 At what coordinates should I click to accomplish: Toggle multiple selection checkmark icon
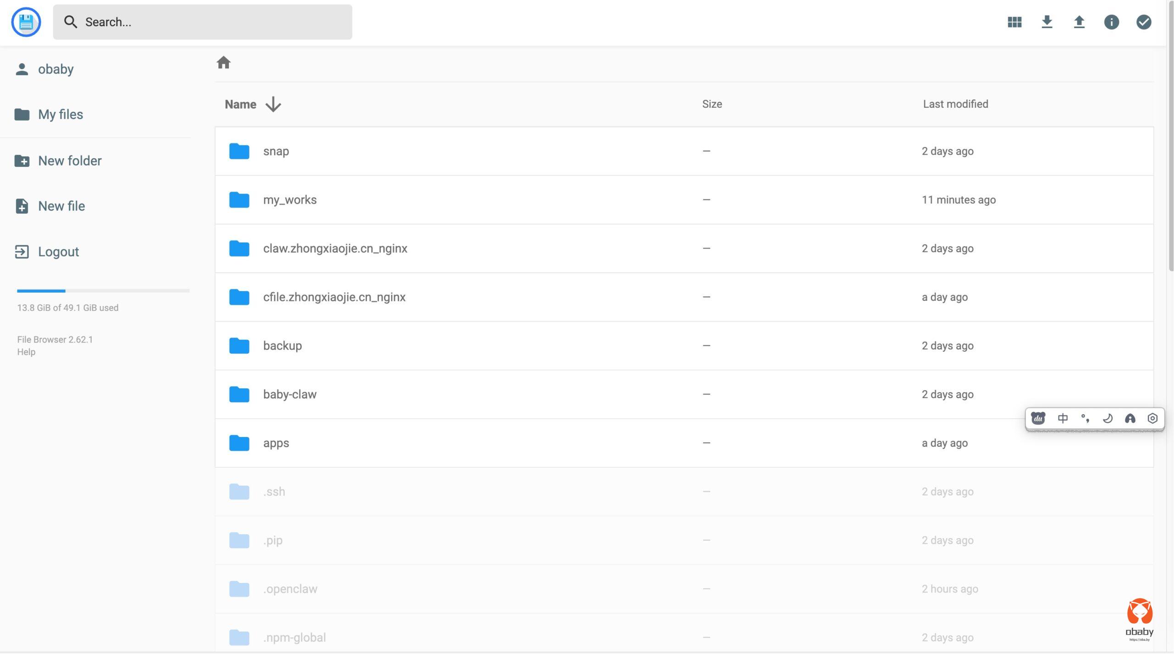[x=1144, y=22]
